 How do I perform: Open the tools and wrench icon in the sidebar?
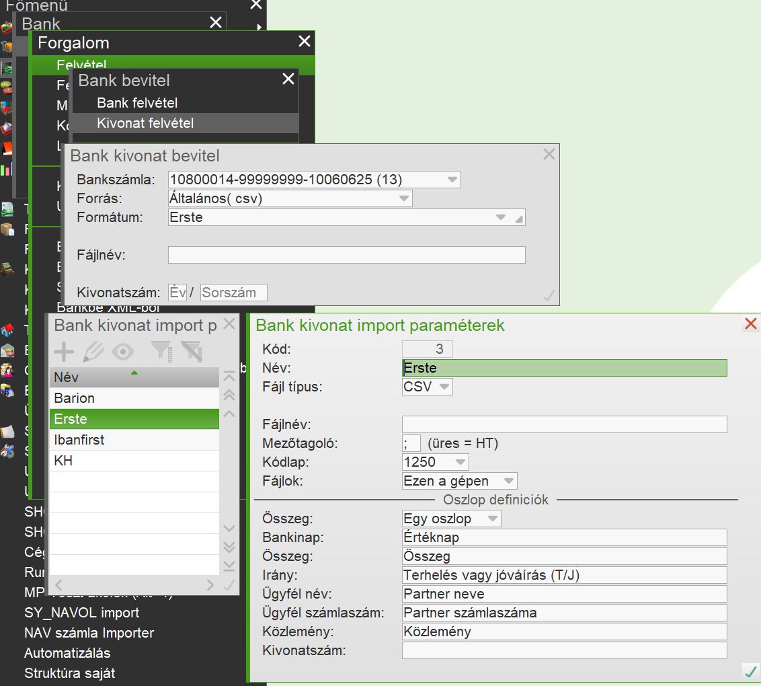click(7, 451)
